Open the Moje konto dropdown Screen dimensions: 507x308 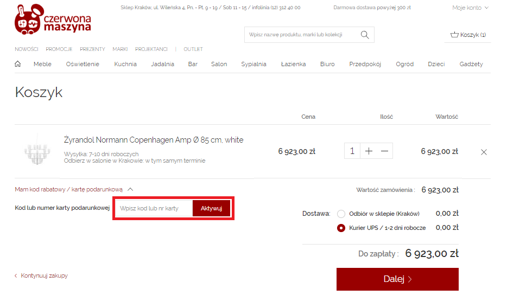pos(470,8)
